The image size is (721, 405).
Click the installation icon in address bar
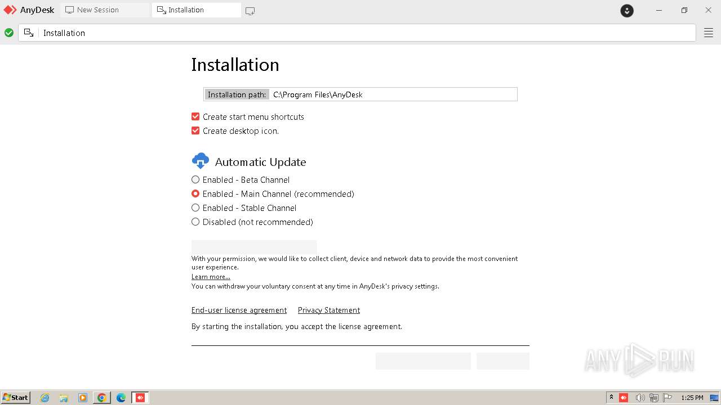point(29,33)
